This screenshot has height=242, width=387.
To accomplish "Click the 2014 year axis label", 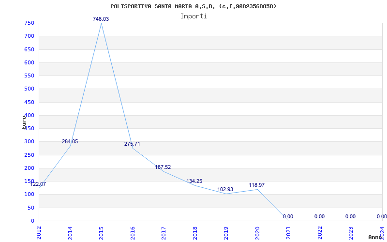I will 70,233.
